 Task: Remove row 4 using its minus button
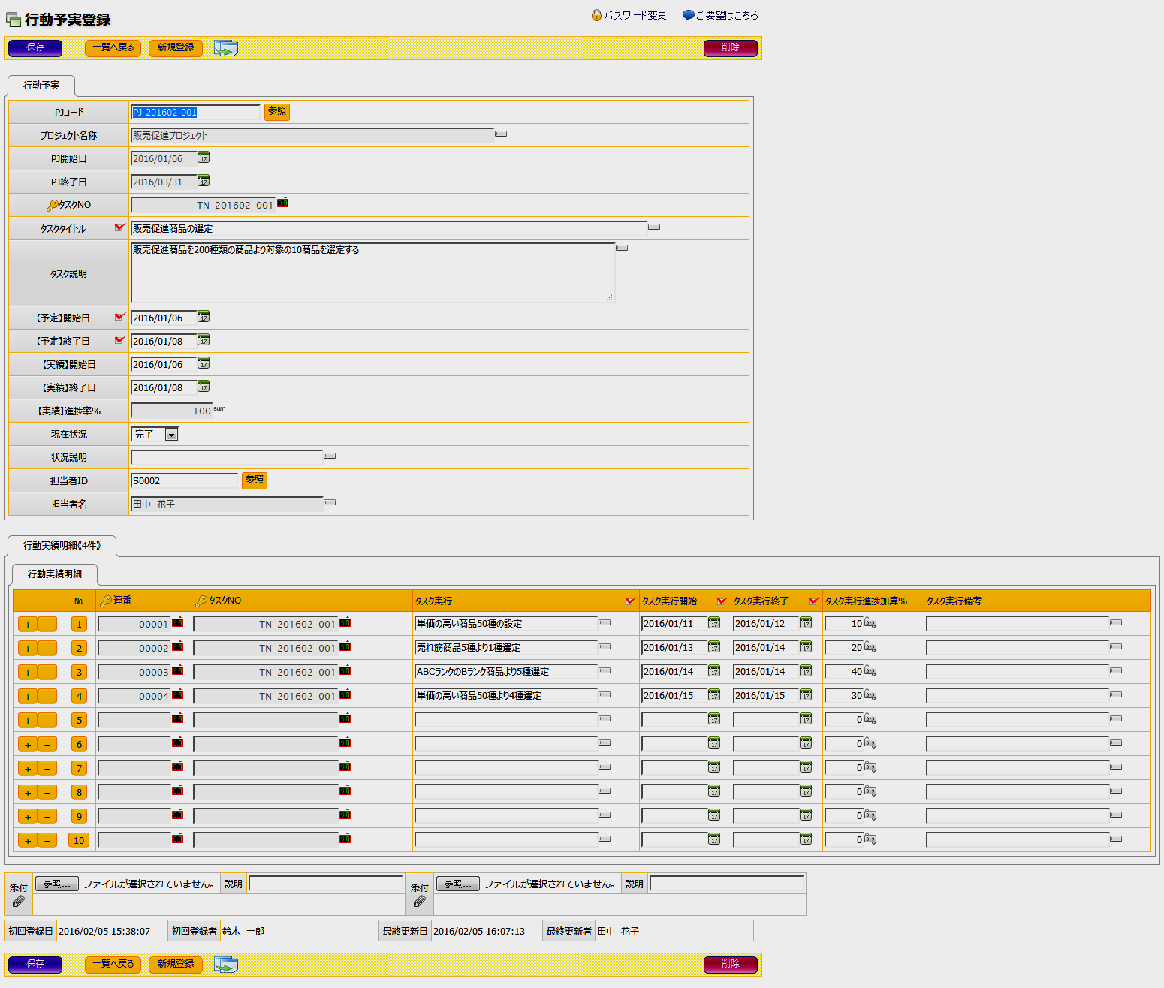tap(47, 697)
